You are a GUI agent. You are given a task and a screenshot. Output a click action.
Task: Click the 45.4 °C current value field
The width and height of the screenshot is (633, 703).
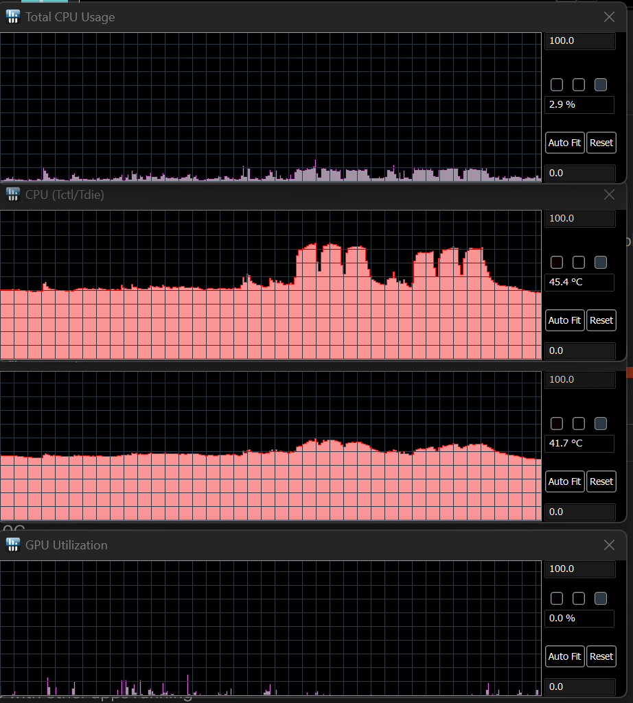pyautogui.click(x=579, y=282)
